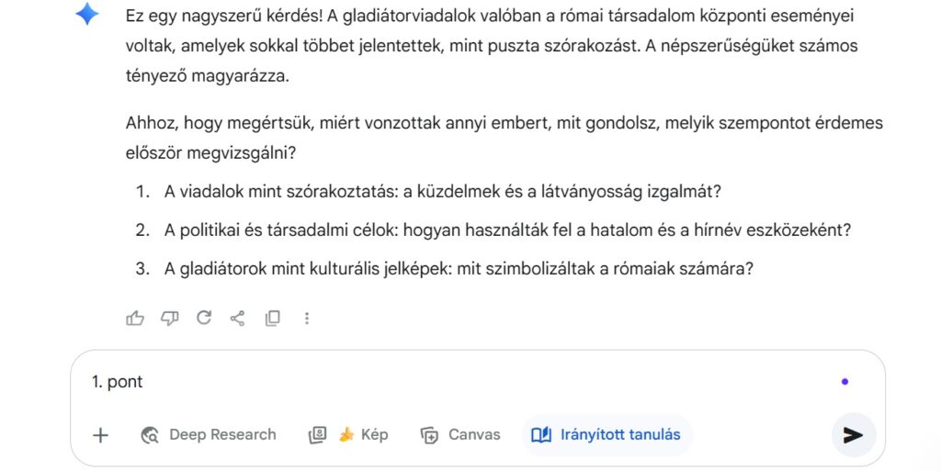
Task: Select the Deep Research tool
Action: tap(209, 434)
